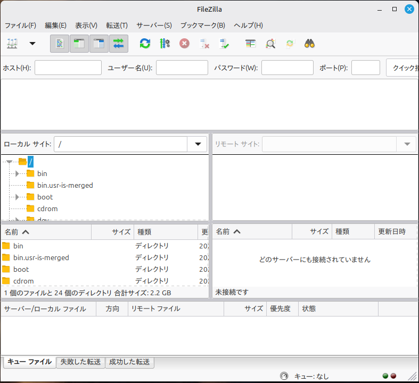This screenshot has width=419, height=383.
Task: Open the 転送(T) menu
Action: click(x=117, y=25)
